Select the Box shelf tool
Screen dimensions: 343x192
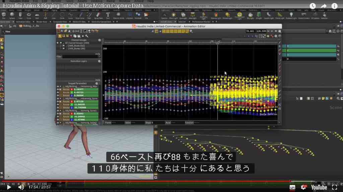[3, 15]
